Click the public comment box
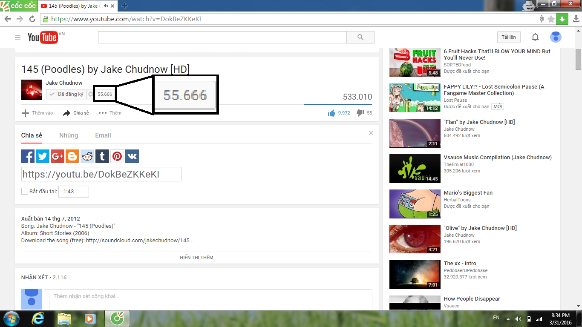The image size is (582, 327). point(210,299)
